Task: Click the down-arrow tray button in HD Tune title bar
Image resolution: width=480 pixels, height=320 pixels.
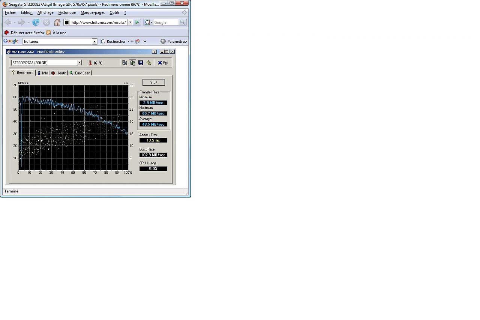Action: coord(154,52)
